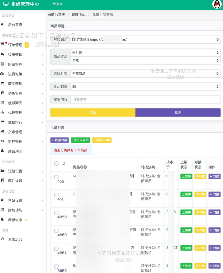
Task: Click the factory icon for 短信设置
Action: (x=2, y=171)
